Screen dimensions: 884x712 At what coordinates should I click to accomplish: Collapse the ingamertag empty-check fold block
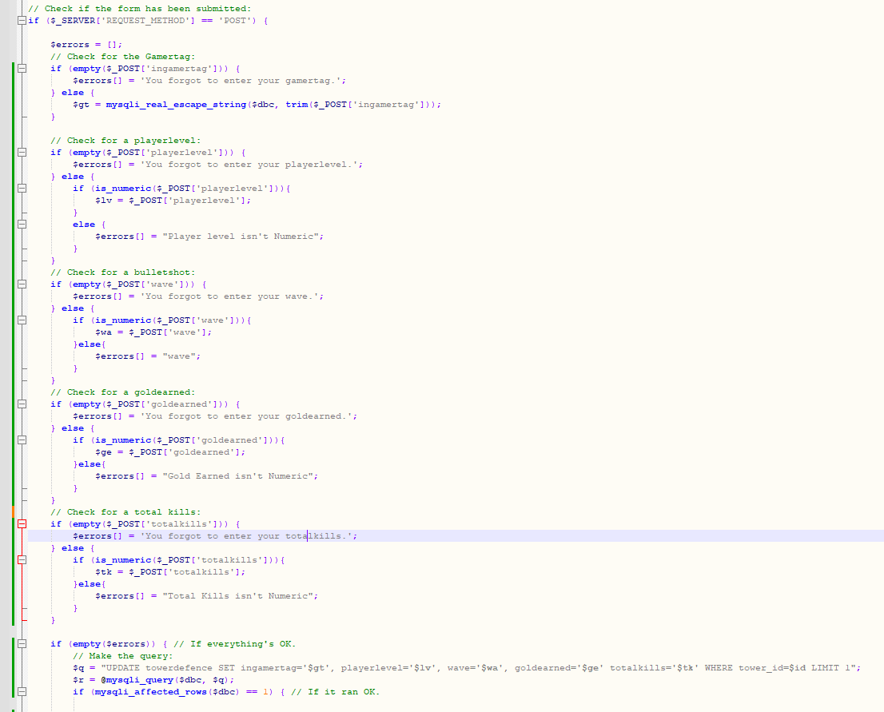coord(22,68)
